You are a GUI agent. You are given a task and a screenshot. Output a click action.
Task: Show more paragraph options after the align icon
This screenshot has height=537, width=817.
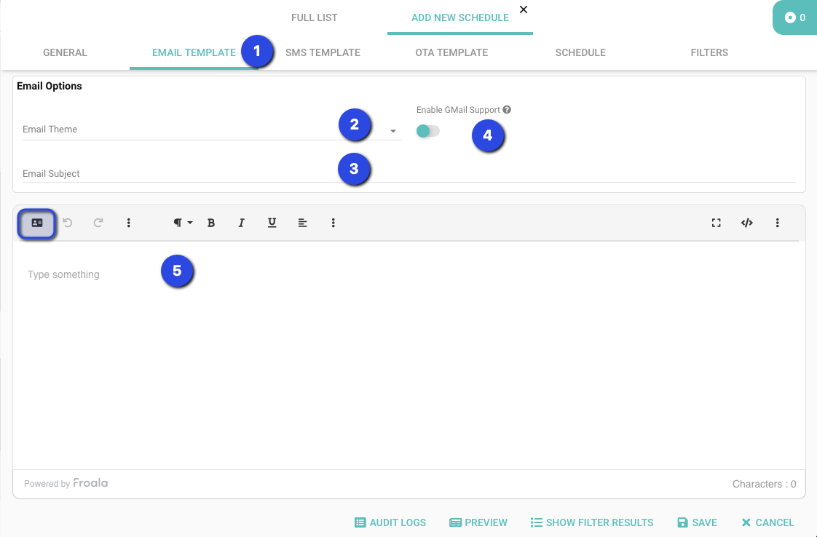coord(333,223)
